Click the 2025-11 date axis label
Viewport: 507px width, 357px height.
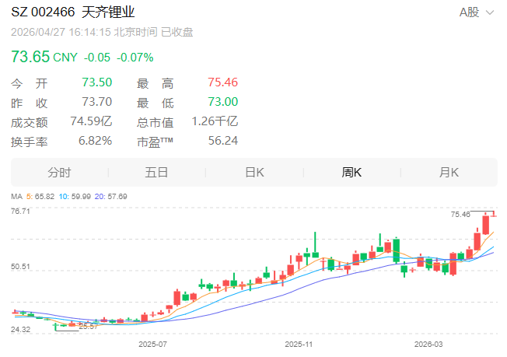[299, 345]
